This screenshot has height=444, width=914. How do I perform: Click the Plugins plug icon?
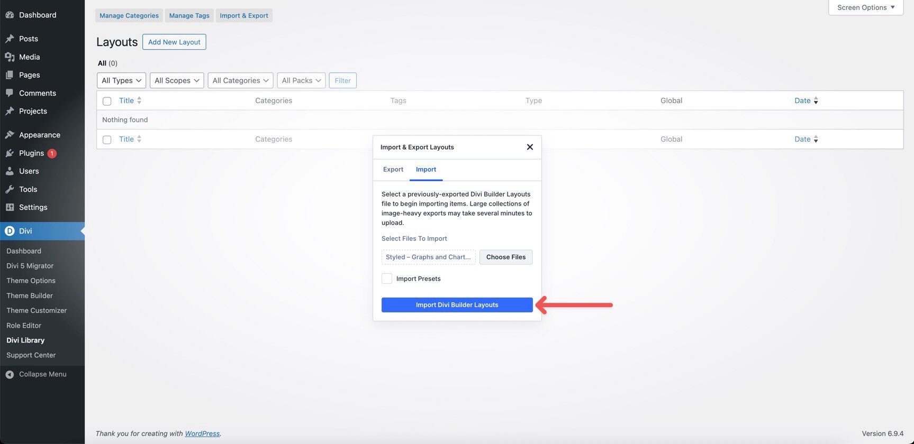[10, 153]
